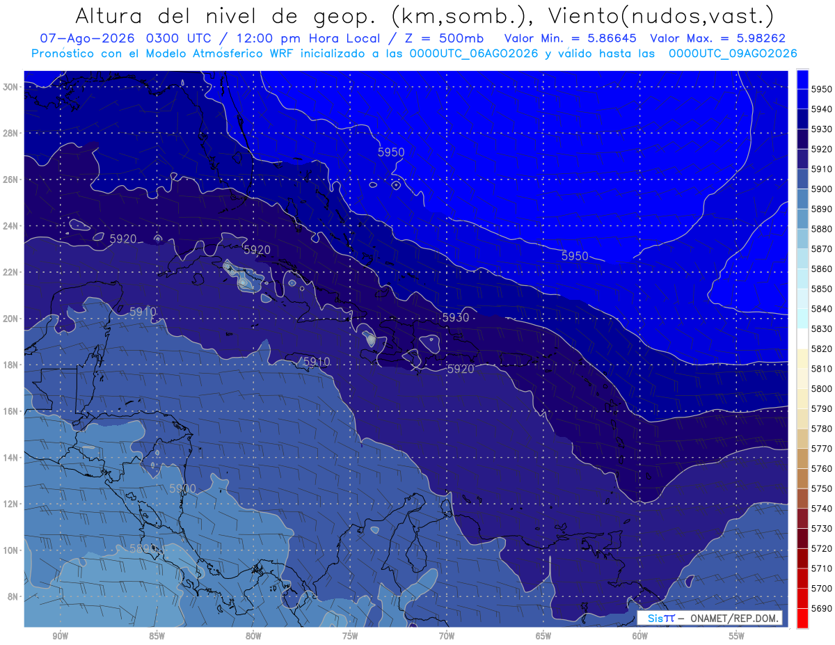Click the top bright blue color scale swatch above 5950
Screen dimensions: 835x645
click(x=802, y=79)
